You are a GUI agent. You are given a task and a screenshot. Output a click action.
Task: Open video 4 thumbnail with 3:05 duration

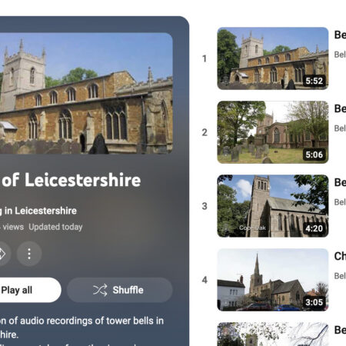click(273, 280)
